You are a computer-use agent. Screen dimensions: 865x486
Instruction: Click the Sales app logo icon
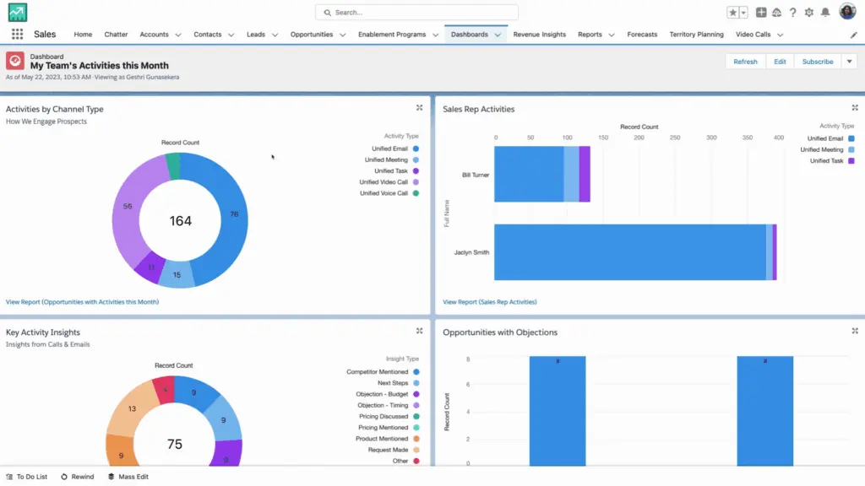(x=18, y=12)
